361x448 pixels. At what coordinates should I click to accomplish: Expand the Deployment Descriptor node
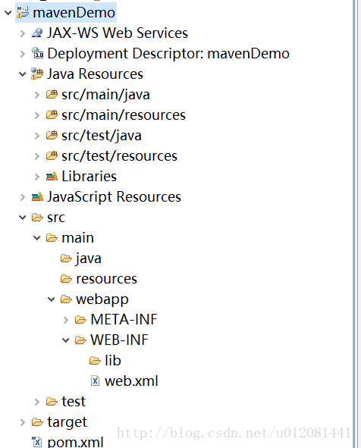[23, 54]
